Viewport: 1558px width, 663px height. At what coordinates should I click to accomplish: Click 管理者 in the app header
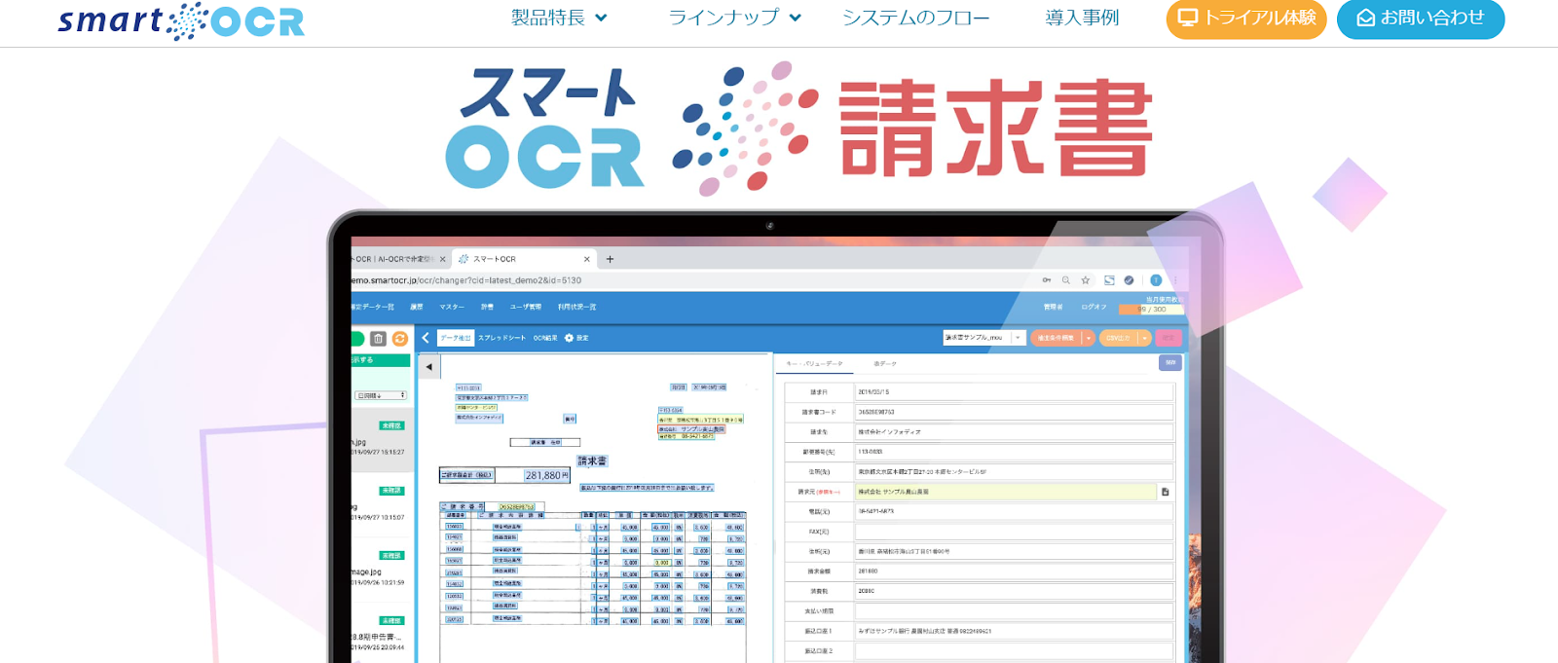[1054, 307]
